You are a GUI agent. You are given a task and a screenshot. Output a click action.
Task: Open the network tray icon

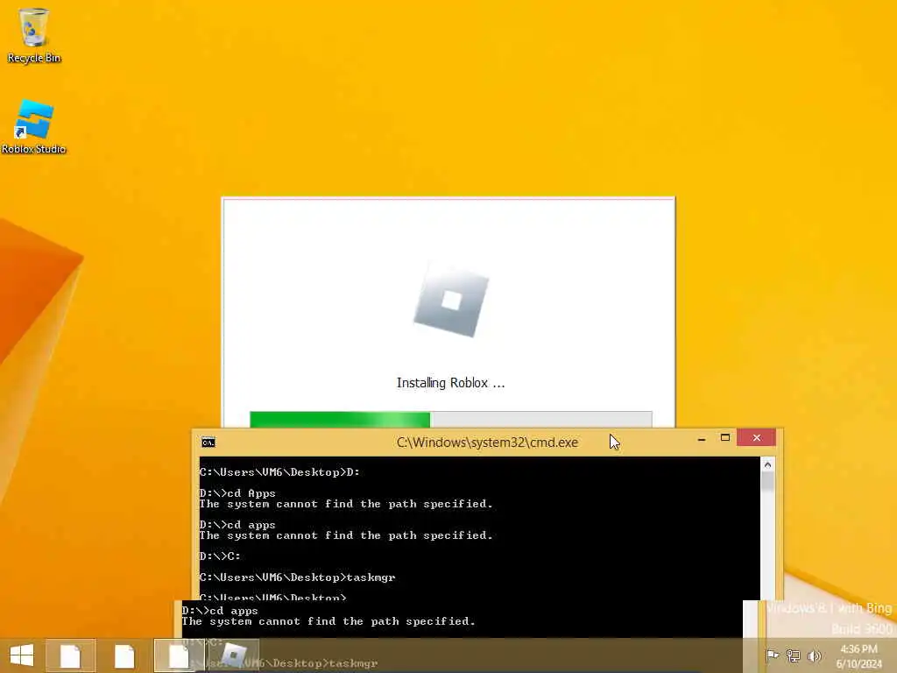[794, 655]
